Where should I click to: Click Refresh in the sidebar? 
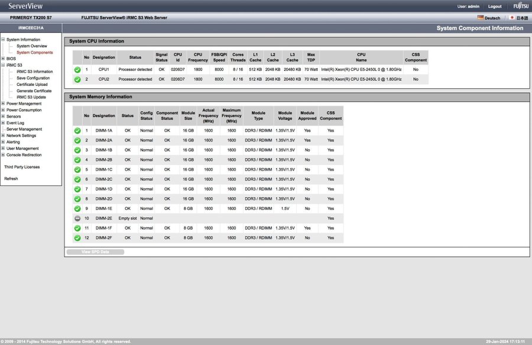pyautogui.click(x=11, y=179)
